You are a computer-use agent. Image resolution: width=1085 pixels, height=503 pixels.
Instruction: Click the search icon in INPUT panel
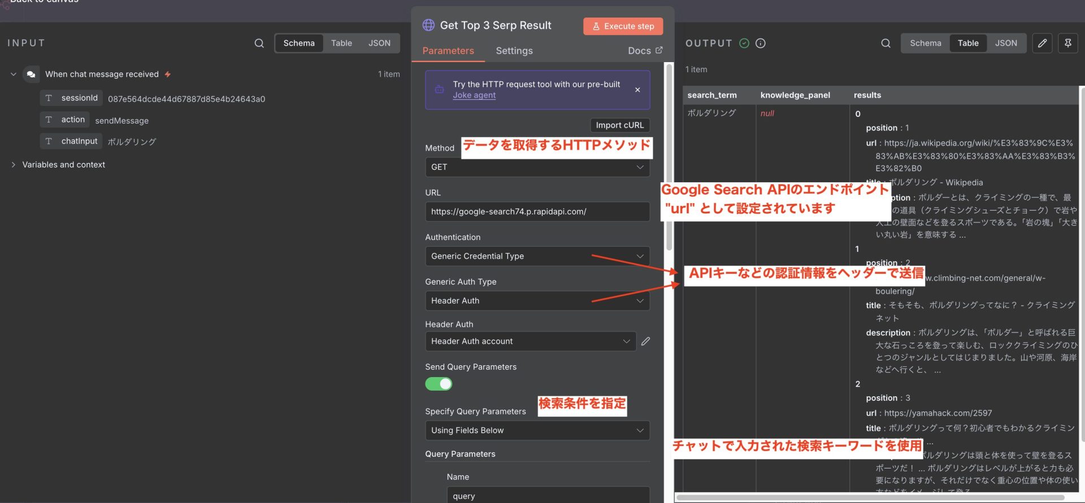pos(259,43)
